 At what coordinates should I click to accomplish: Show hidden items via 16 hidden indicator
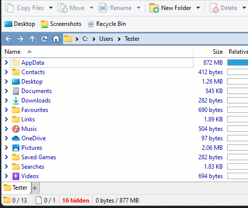(x=76, y=201)
